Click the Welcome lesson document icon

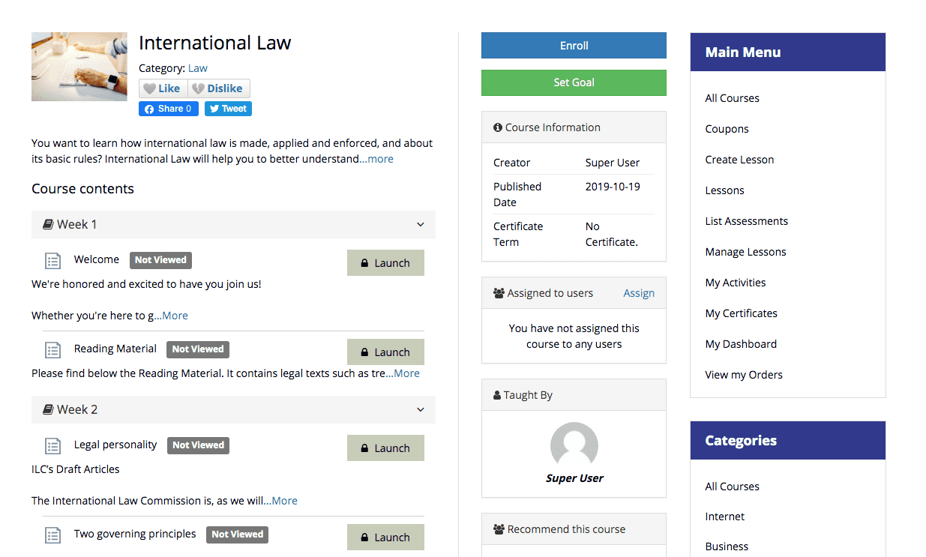click(52, 261)
